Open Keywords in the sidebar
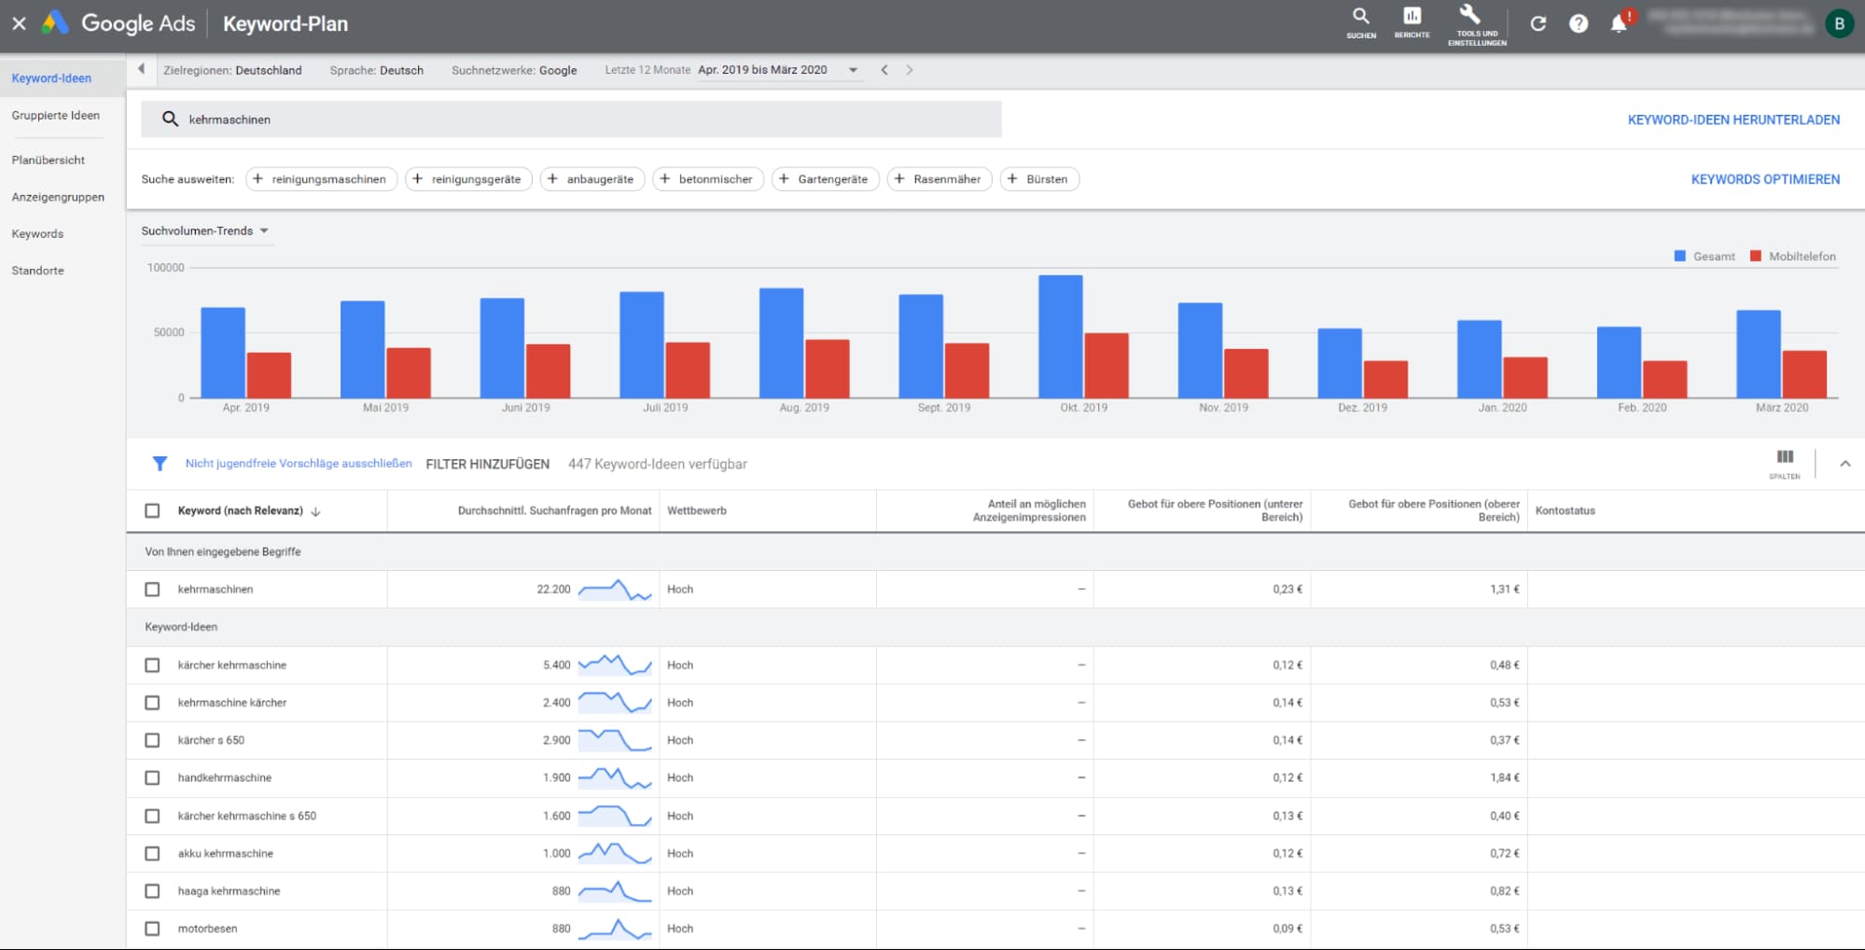Screen dimensions: 1865x950 pos(37,234)
